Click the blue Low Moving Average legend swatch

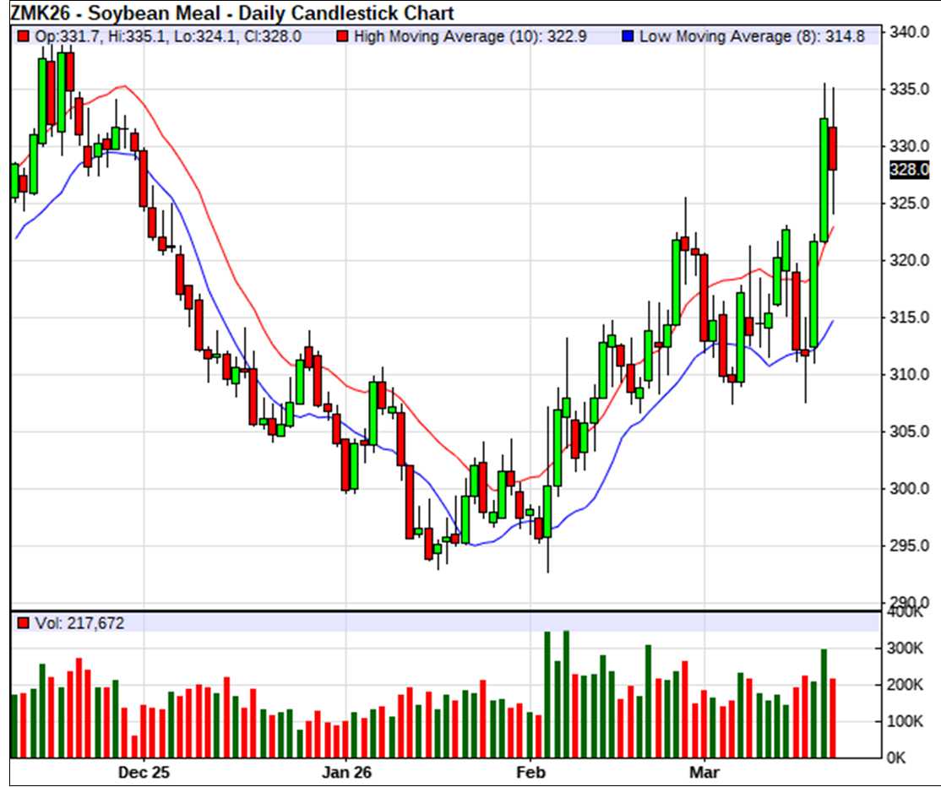click(627, 37)
